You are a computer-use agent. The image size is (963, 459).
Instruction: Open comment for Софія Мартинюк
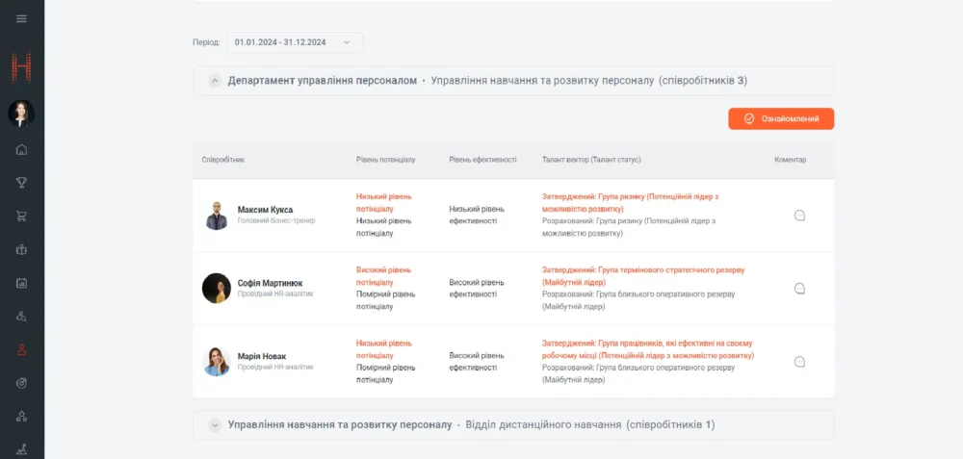click(798, 289)
